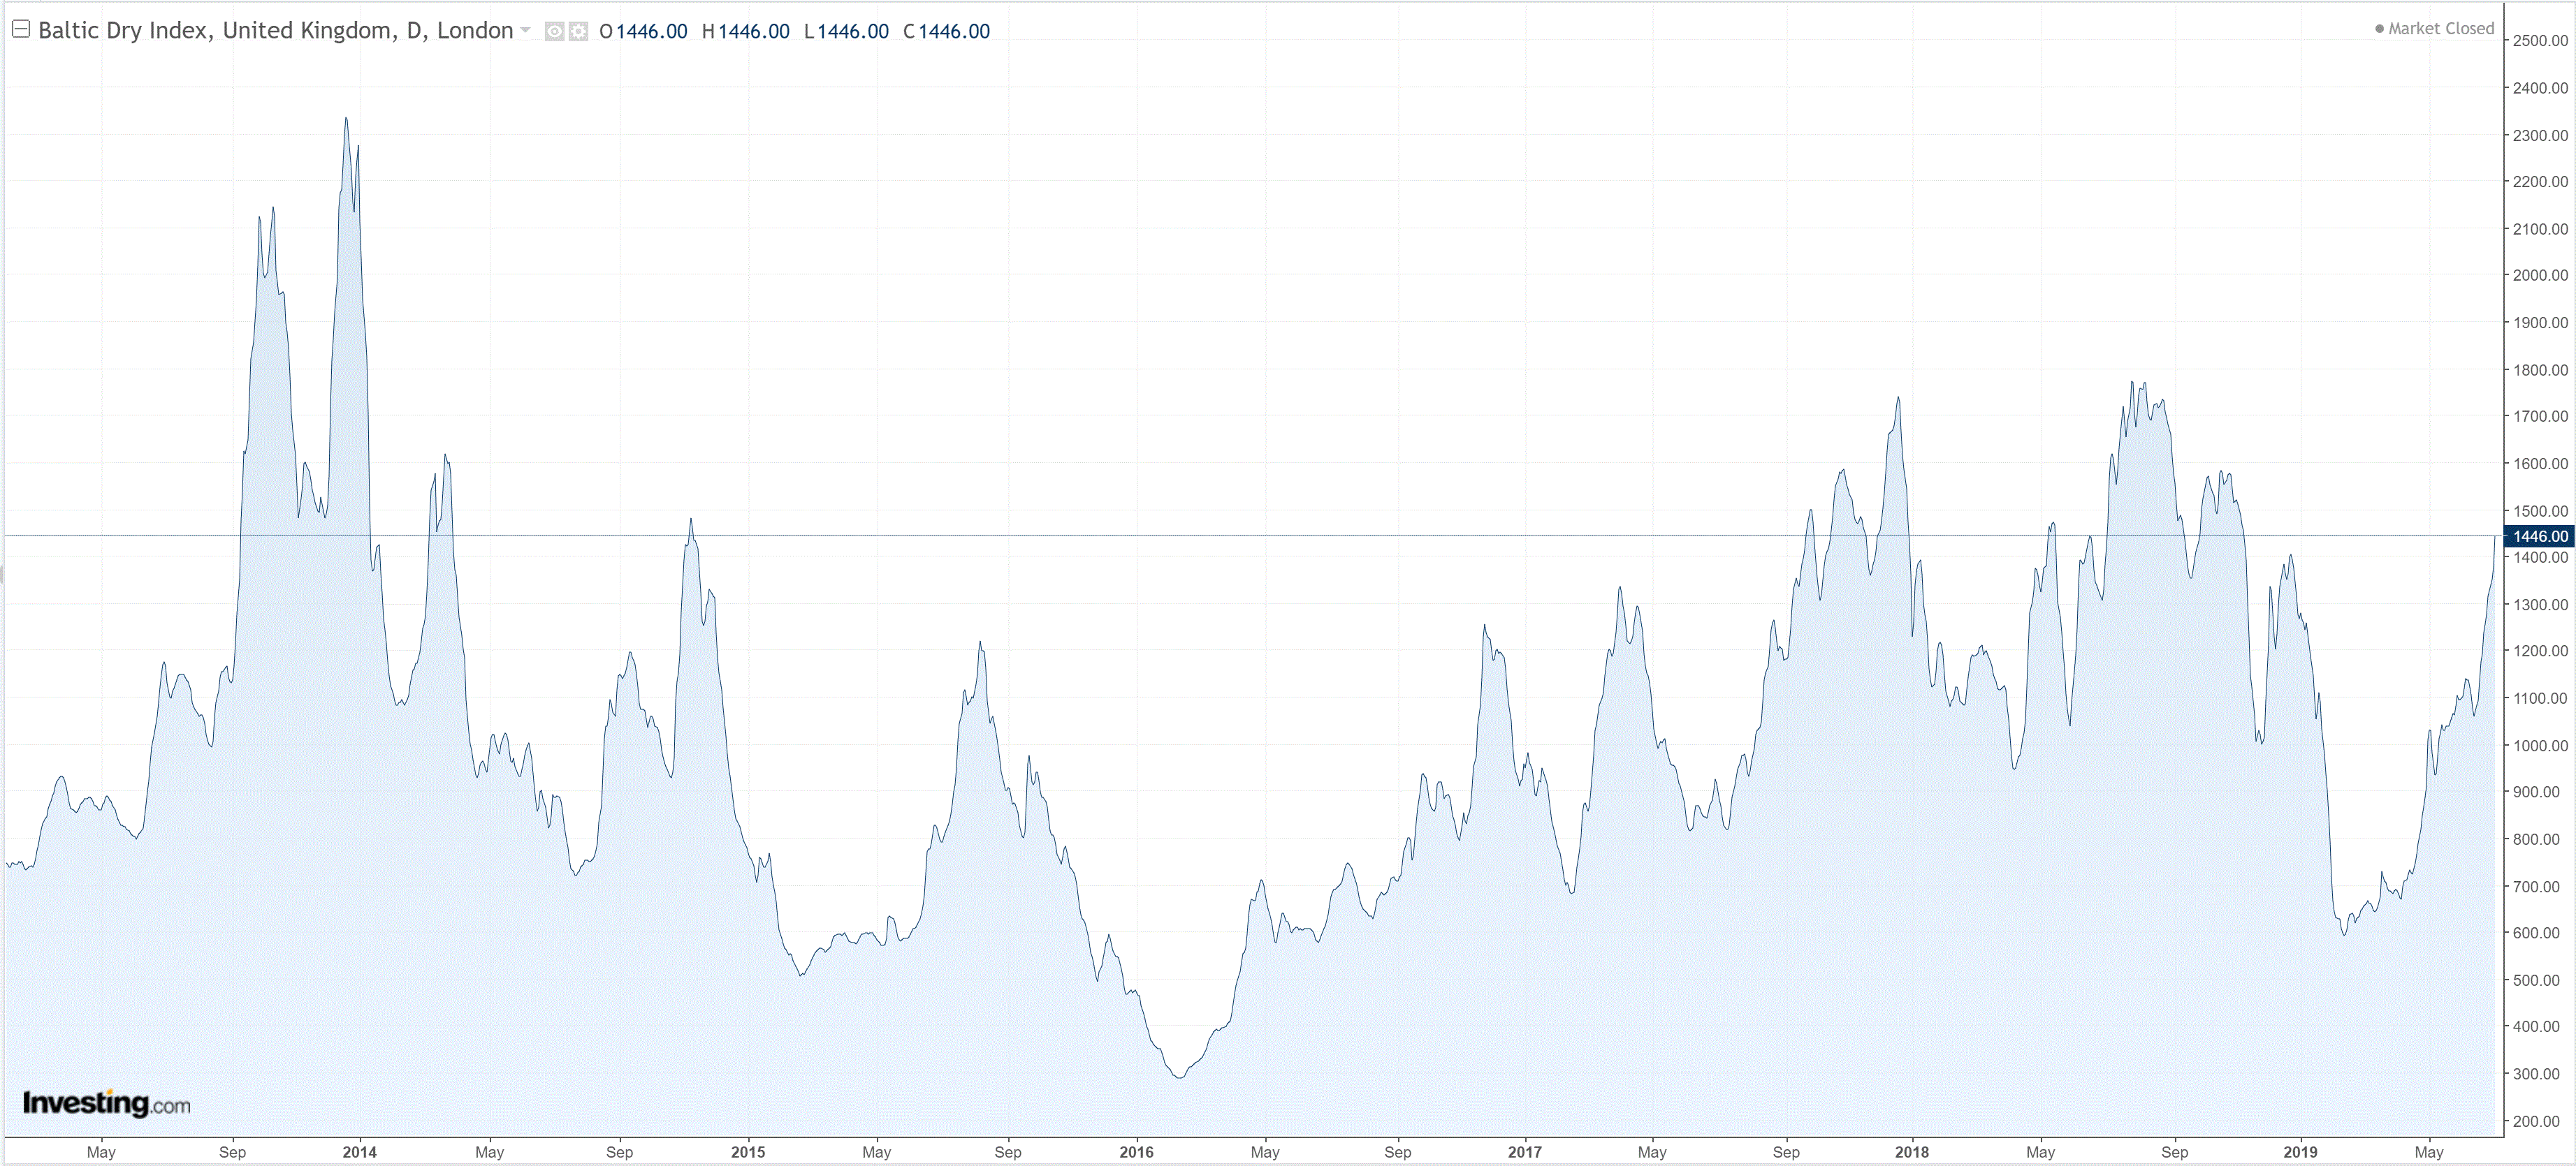Click the 2016 label on time axis
2576x1166 pixels.
pyautogui.click(x=1136, y=1152)
